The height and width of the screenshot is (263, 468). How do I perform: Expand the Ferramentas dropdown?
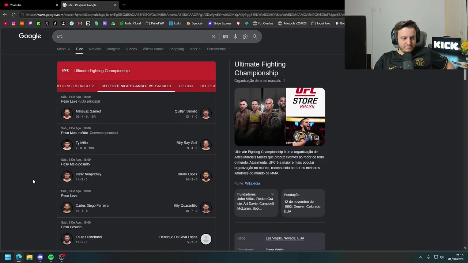[x=218, y=49]
